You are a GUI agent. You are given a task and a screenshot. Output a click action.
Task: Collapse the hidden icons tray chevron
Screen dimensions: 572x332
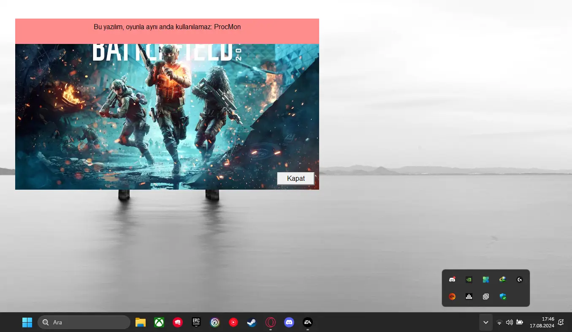coord(486,322)
